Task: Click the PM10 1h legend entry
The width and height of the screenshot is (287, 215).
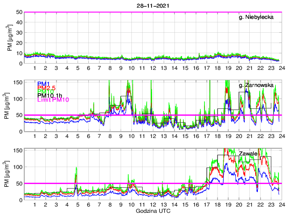Action: (x=50, y=95)
